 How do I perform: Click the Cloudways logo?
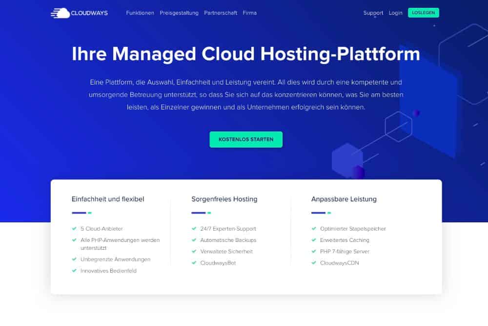click(79, 13)
